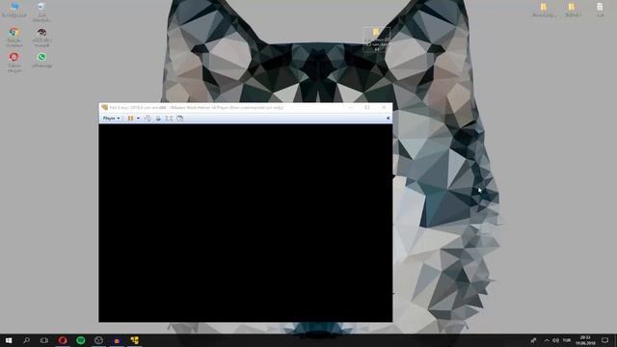The width and height of the screenshot is (617, 347).
Task: Select the second yellow folder at the top right
Action: [x=572, y=10]
